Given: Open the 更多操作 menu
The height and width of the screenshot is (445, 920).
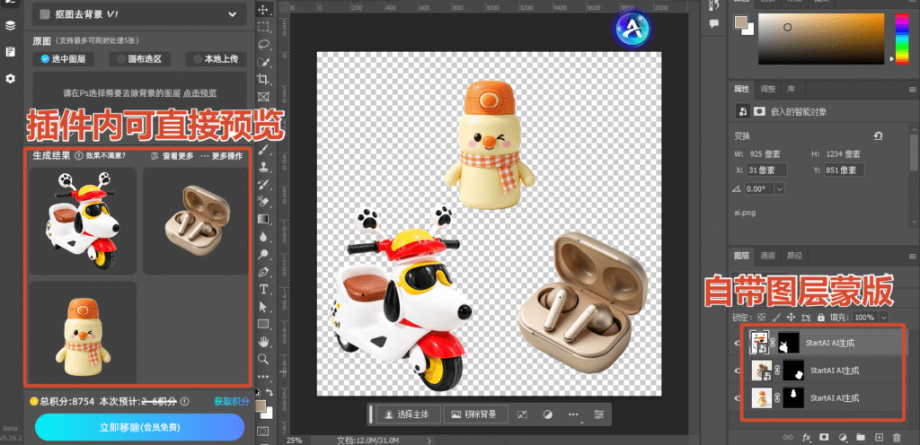Looking at the screenshot, I should [222, 156].
